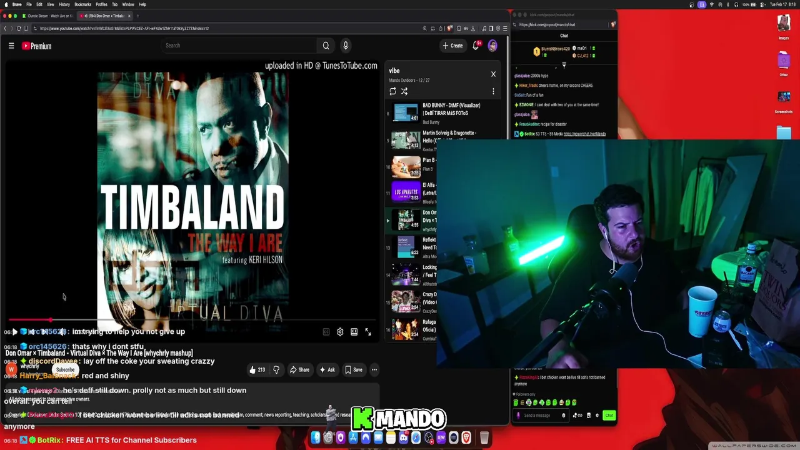
Task: Open the Profiles menu in menu bar
Action: (x=101, y=4)
